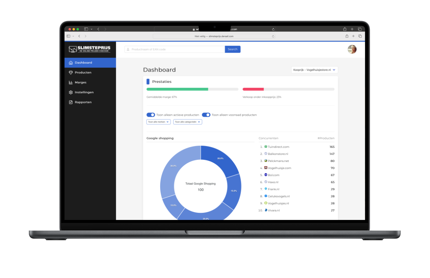Click the blue Search button
The height and width of the screenshot is (278, 430).
coord(233,49)
